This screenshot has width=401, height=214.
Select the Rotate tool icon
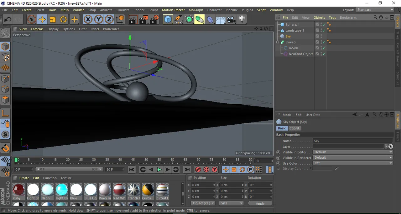pyautogui.click(x=64, y=20)
